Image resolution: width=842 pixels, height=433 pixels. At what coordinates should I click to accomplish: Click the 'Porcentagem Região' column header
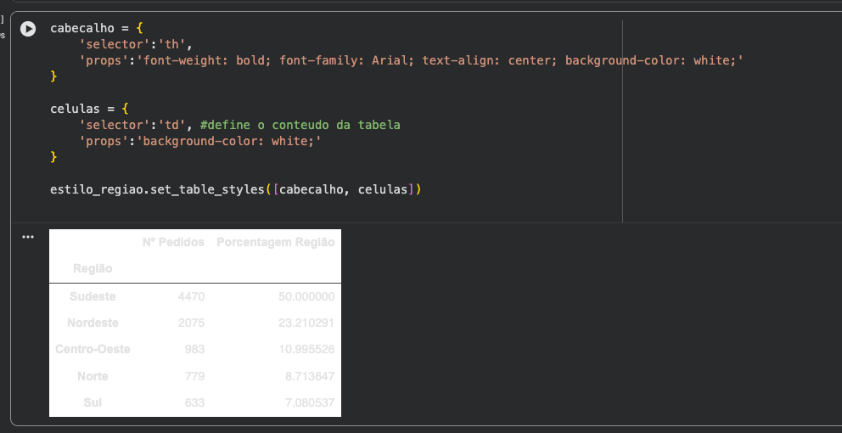point(275,242)
